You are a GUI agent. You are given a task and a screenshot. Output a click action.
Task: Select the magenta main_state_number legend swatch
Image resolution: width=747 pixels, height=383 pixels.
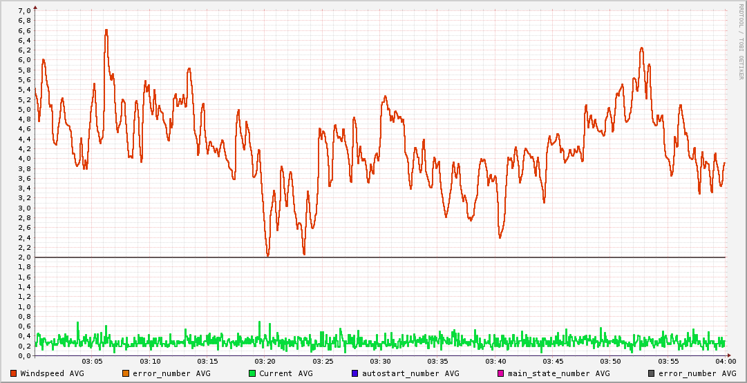pyautogui.click(x=501, y=373)
